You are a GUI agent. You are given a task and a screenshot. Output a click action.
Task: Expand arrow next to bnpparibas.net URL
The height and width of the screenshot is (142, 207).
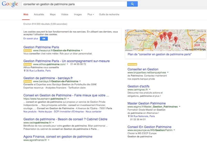point(168,73)
